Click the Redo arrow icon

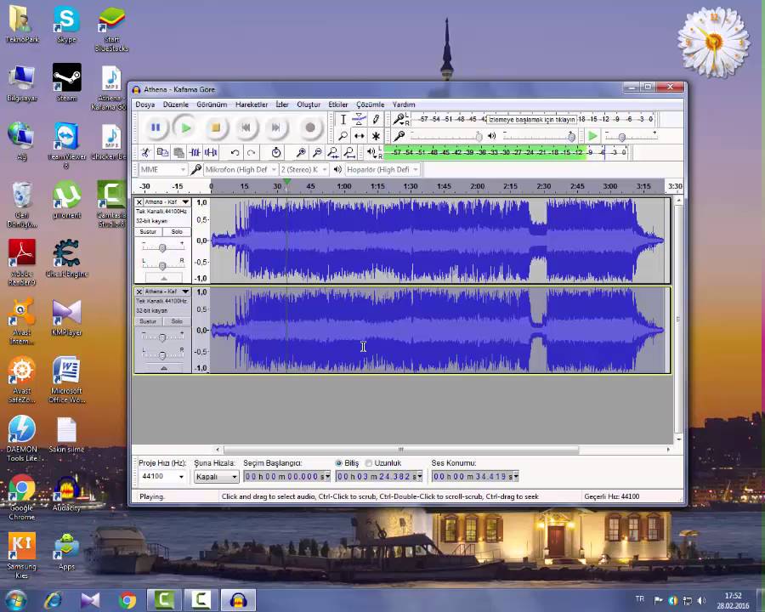tap(252, 153)
